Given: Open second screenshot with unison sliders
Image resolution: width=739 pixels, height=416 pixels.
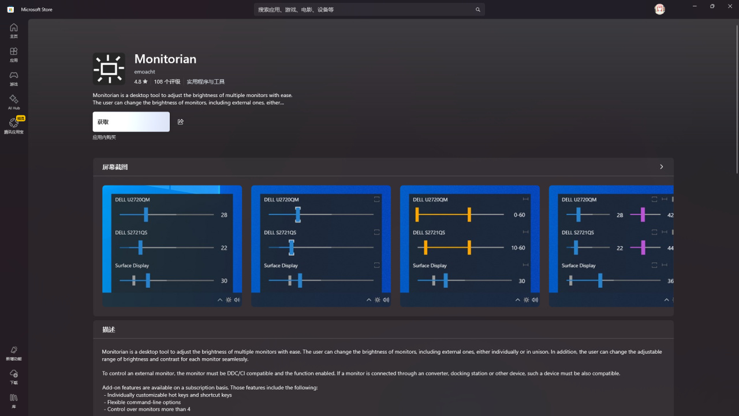Looking at the screenshot, I should point(321,246).
